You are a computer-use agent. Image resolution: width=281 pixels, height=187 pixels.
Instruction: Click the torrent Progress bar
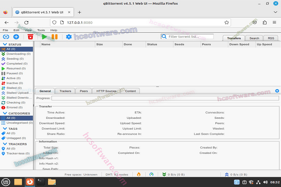165,98
